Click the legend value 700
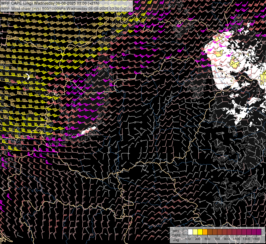266x244 pixels. (217, 239)
